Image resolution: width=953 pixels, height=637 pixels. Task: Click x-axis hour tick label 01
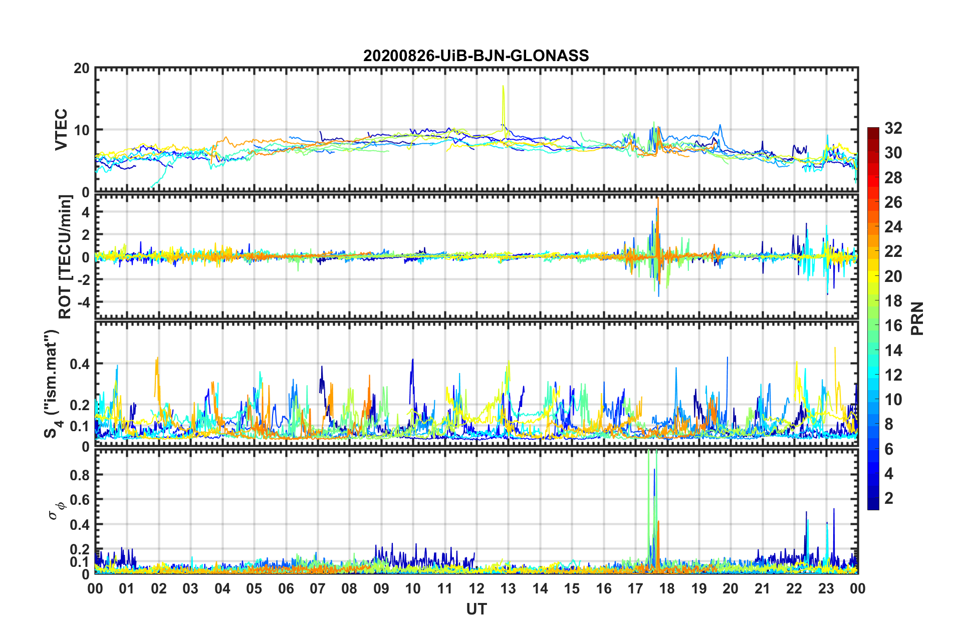point(127,588)
